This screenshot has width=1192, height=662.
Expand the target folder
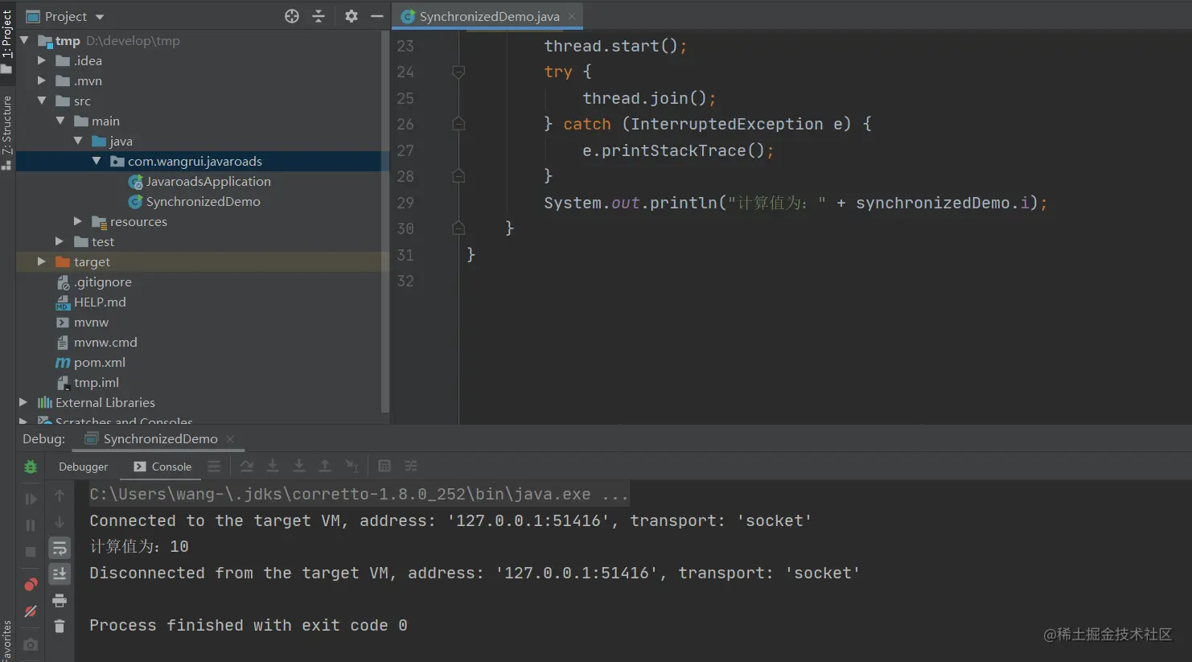(42, 261)
